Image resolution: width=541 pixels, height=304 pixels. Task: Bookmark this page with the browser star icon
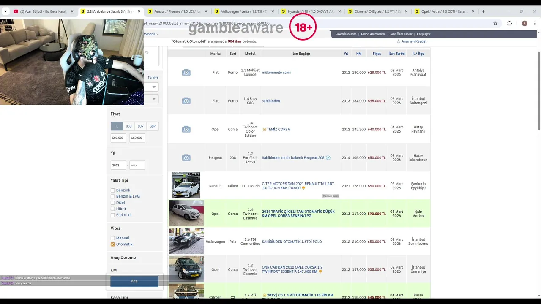[495, 24]
